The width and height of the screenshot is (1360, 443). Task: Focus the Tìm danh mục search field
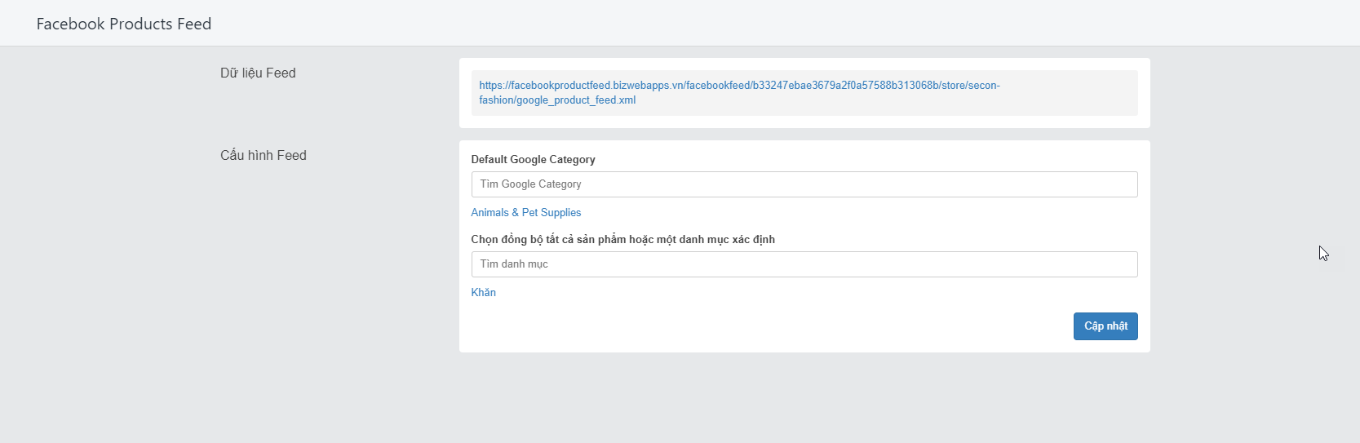tap(804, 264)
